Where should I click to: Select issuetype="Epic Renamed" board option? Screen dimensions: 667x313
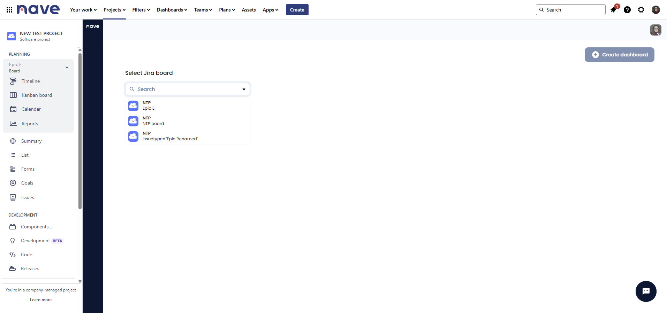[188, 136]
